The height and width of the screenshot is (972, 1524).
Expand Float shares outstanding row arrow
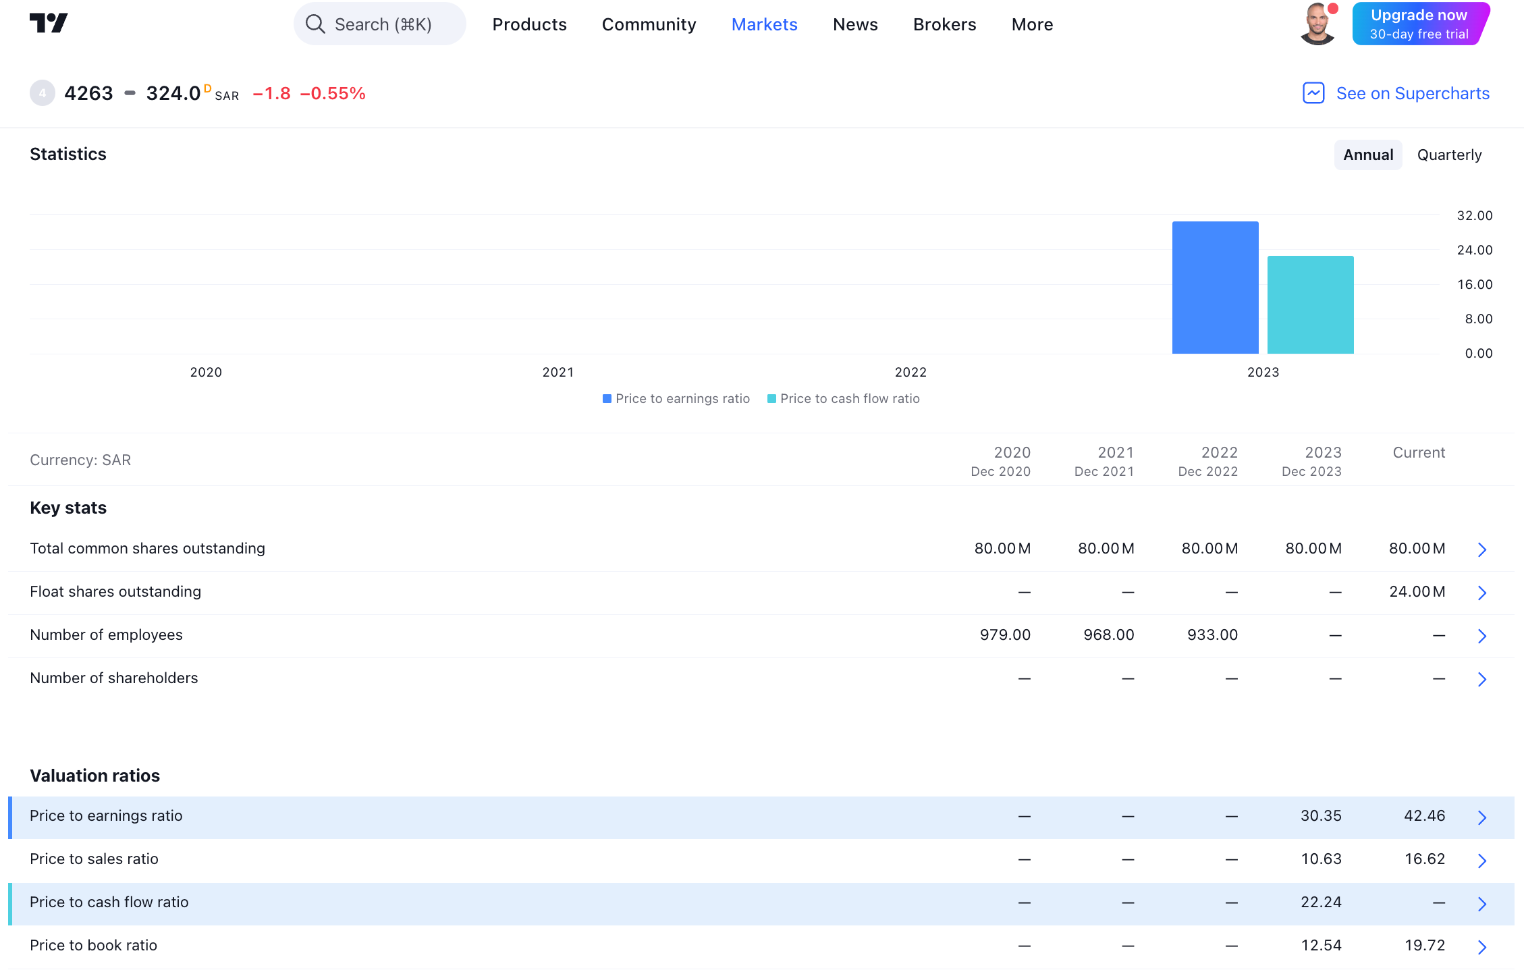[x=1481, y=593]
